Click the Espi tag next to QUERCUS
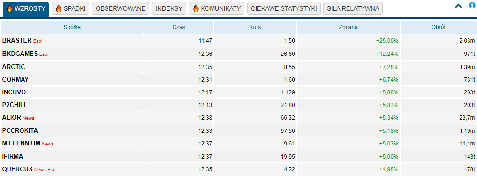The width and height of the screenshot is (477, 176). point(52,169)
